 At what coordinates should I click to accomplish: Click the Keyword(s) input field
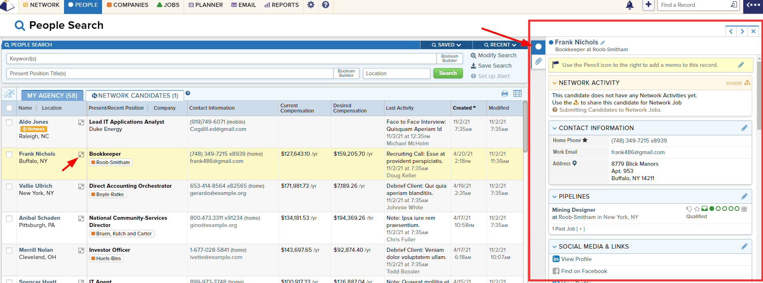tap(221, 58)
